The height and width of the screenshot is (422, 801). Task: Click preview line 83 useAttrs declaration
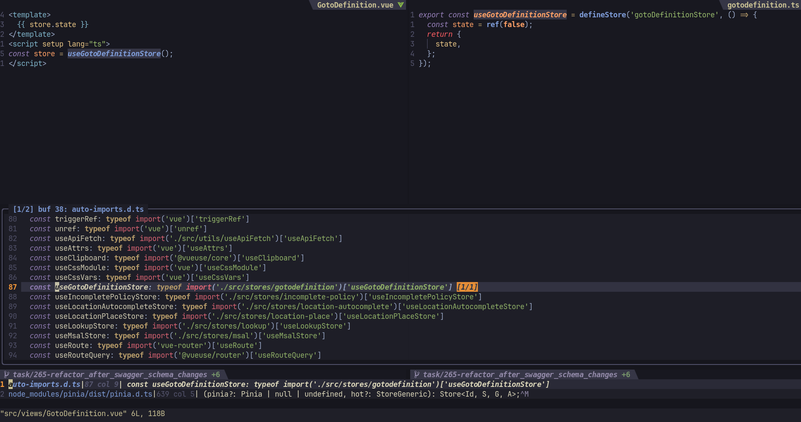click(131, 248)
